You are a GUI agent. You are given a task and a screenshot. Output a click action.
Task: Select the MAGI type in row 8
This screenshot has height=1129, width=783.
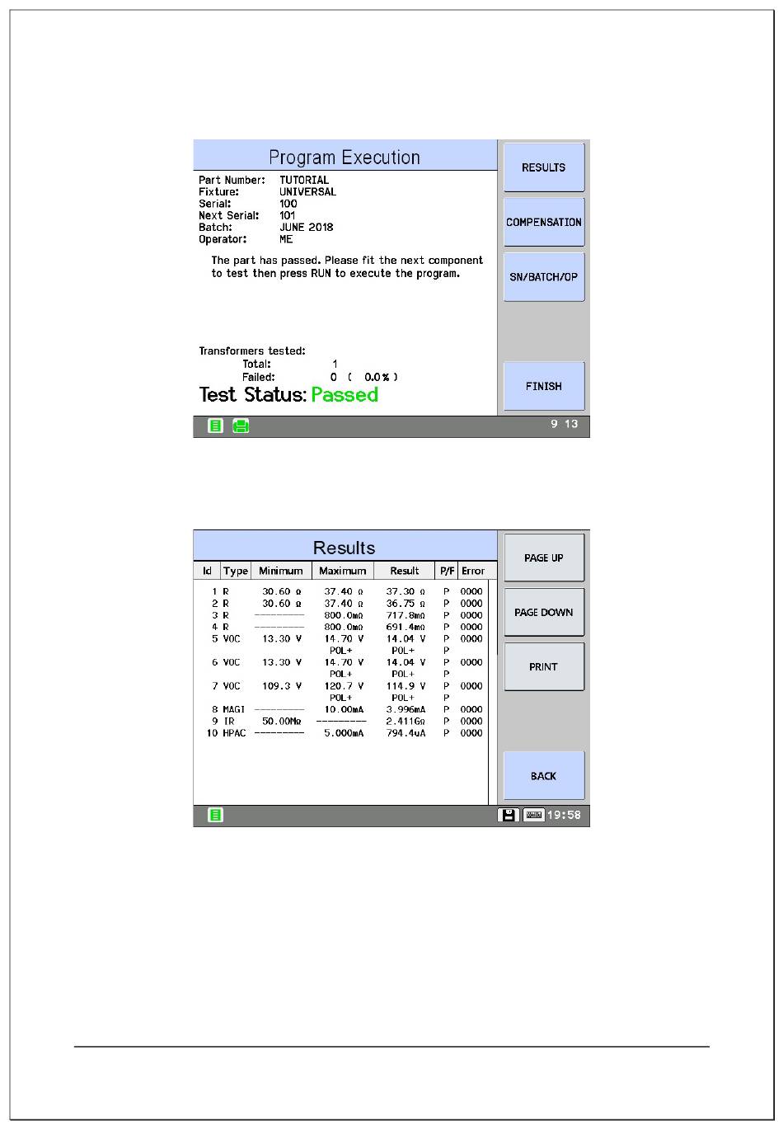[234, 709]
